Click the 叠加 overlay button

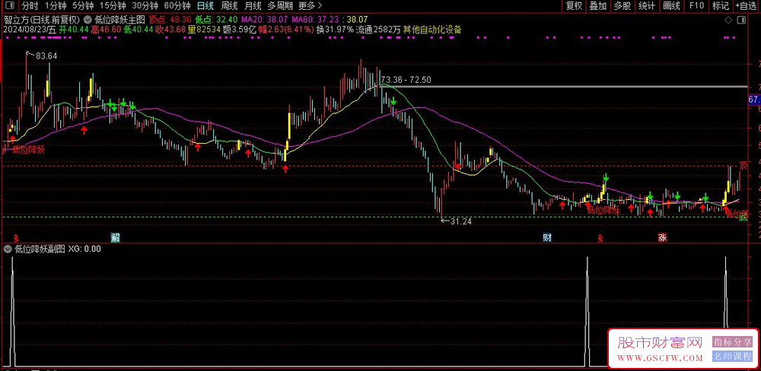click(598, 6)
